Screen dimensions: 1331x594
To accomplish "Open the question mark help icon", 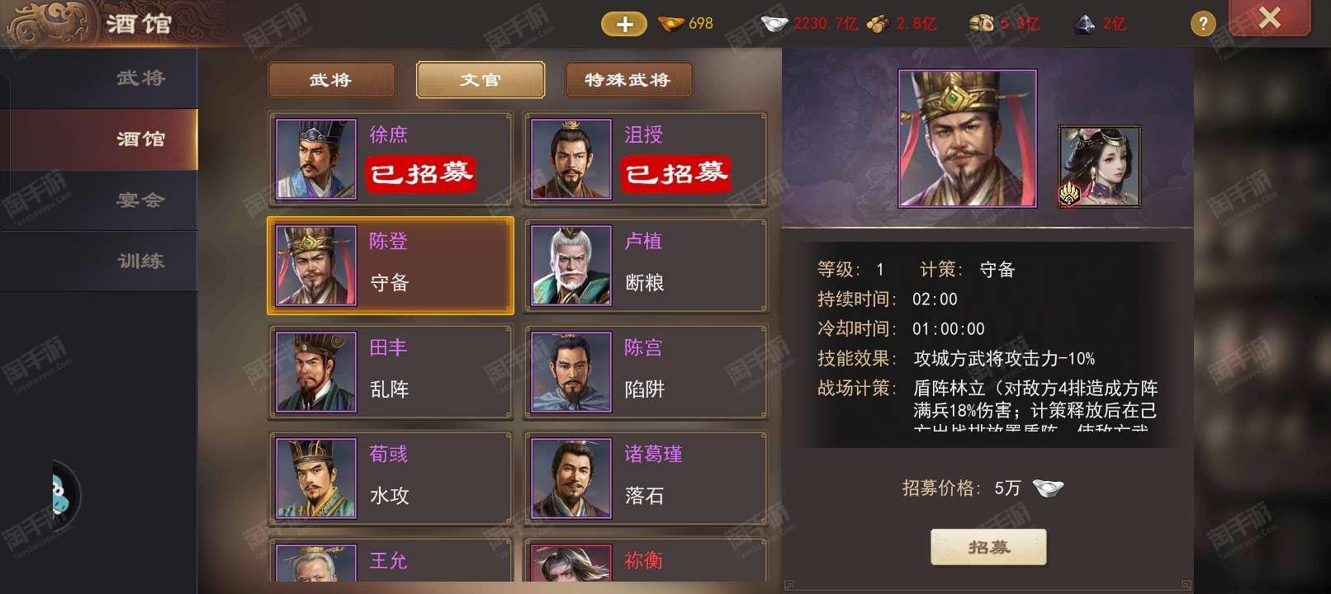I will 1203,24.
